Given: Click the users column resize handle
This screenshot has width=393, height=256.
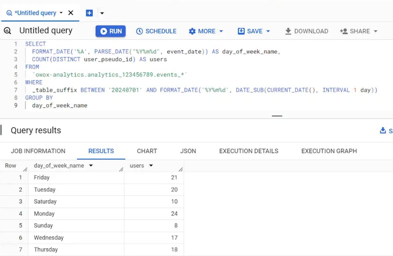Looking at the screenshot, I should click(x=181, y=169).
